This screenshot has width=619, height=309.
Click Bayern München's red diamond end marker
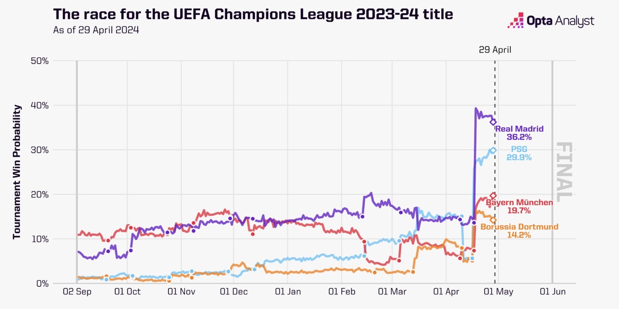[x=493, y=196]
